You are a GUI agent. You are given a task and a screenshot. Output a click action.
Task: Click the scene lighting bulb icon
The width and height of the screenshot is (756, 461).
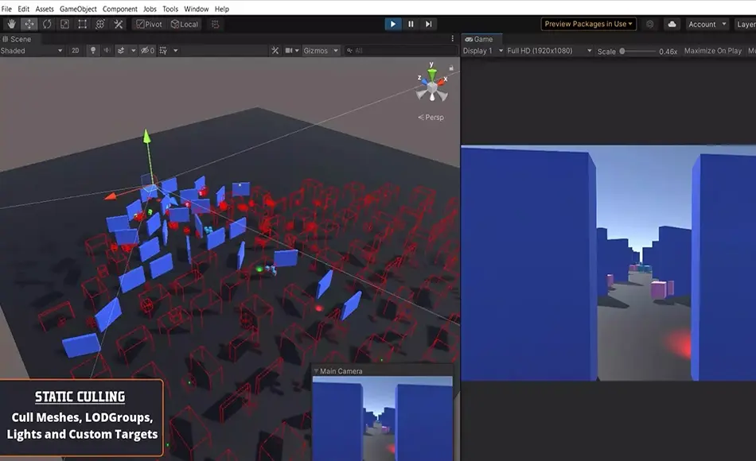click(93, 50)
